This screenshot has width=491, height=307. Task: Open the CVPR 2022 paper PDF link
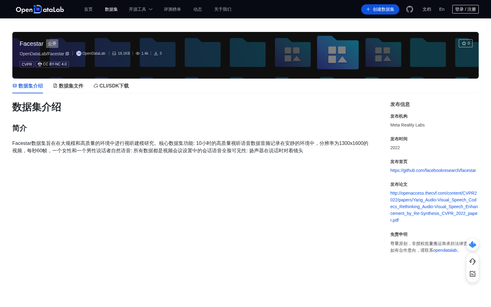[x=434, y=207]
